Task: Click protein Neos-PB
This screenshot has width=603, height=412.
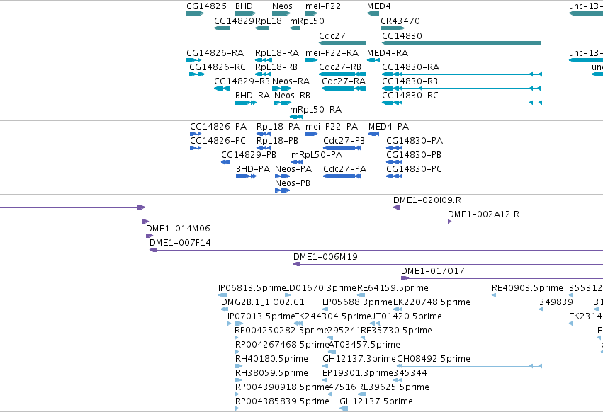Action: pos(293,183)
